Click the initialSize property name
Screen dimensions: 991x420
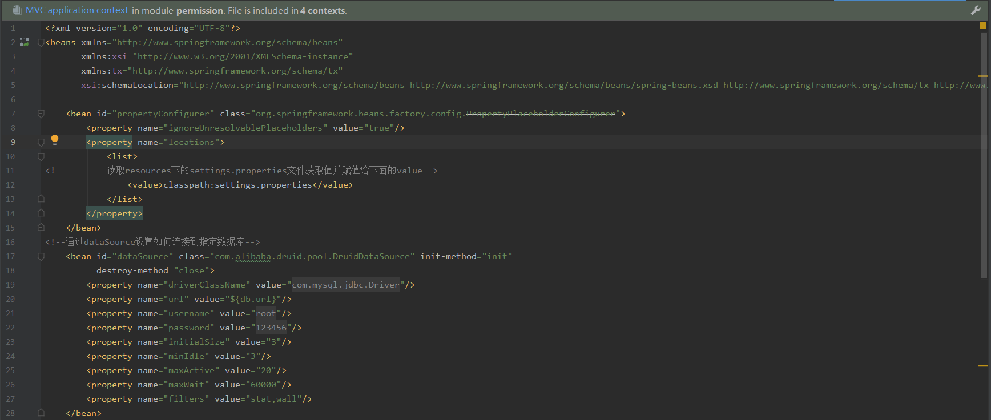[197, 342]
